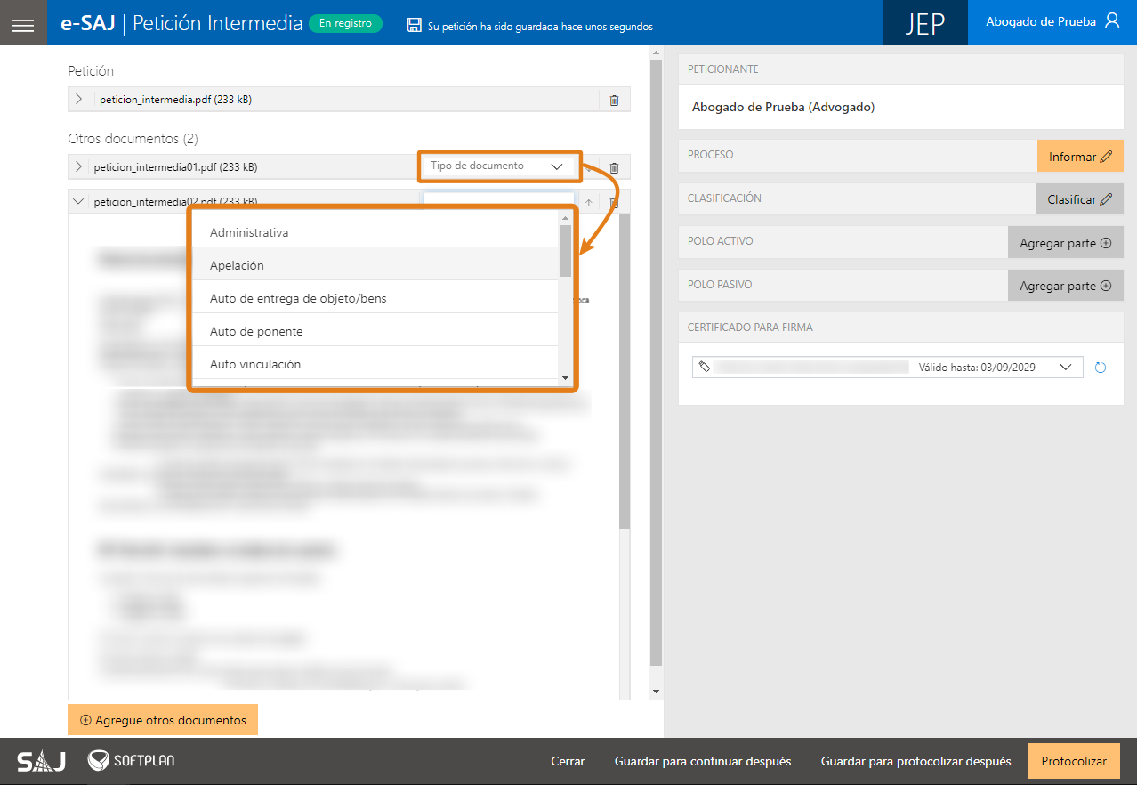Click the document type list scrollbar thumb
Screen dimensions: 1137x785
(565, 251)
